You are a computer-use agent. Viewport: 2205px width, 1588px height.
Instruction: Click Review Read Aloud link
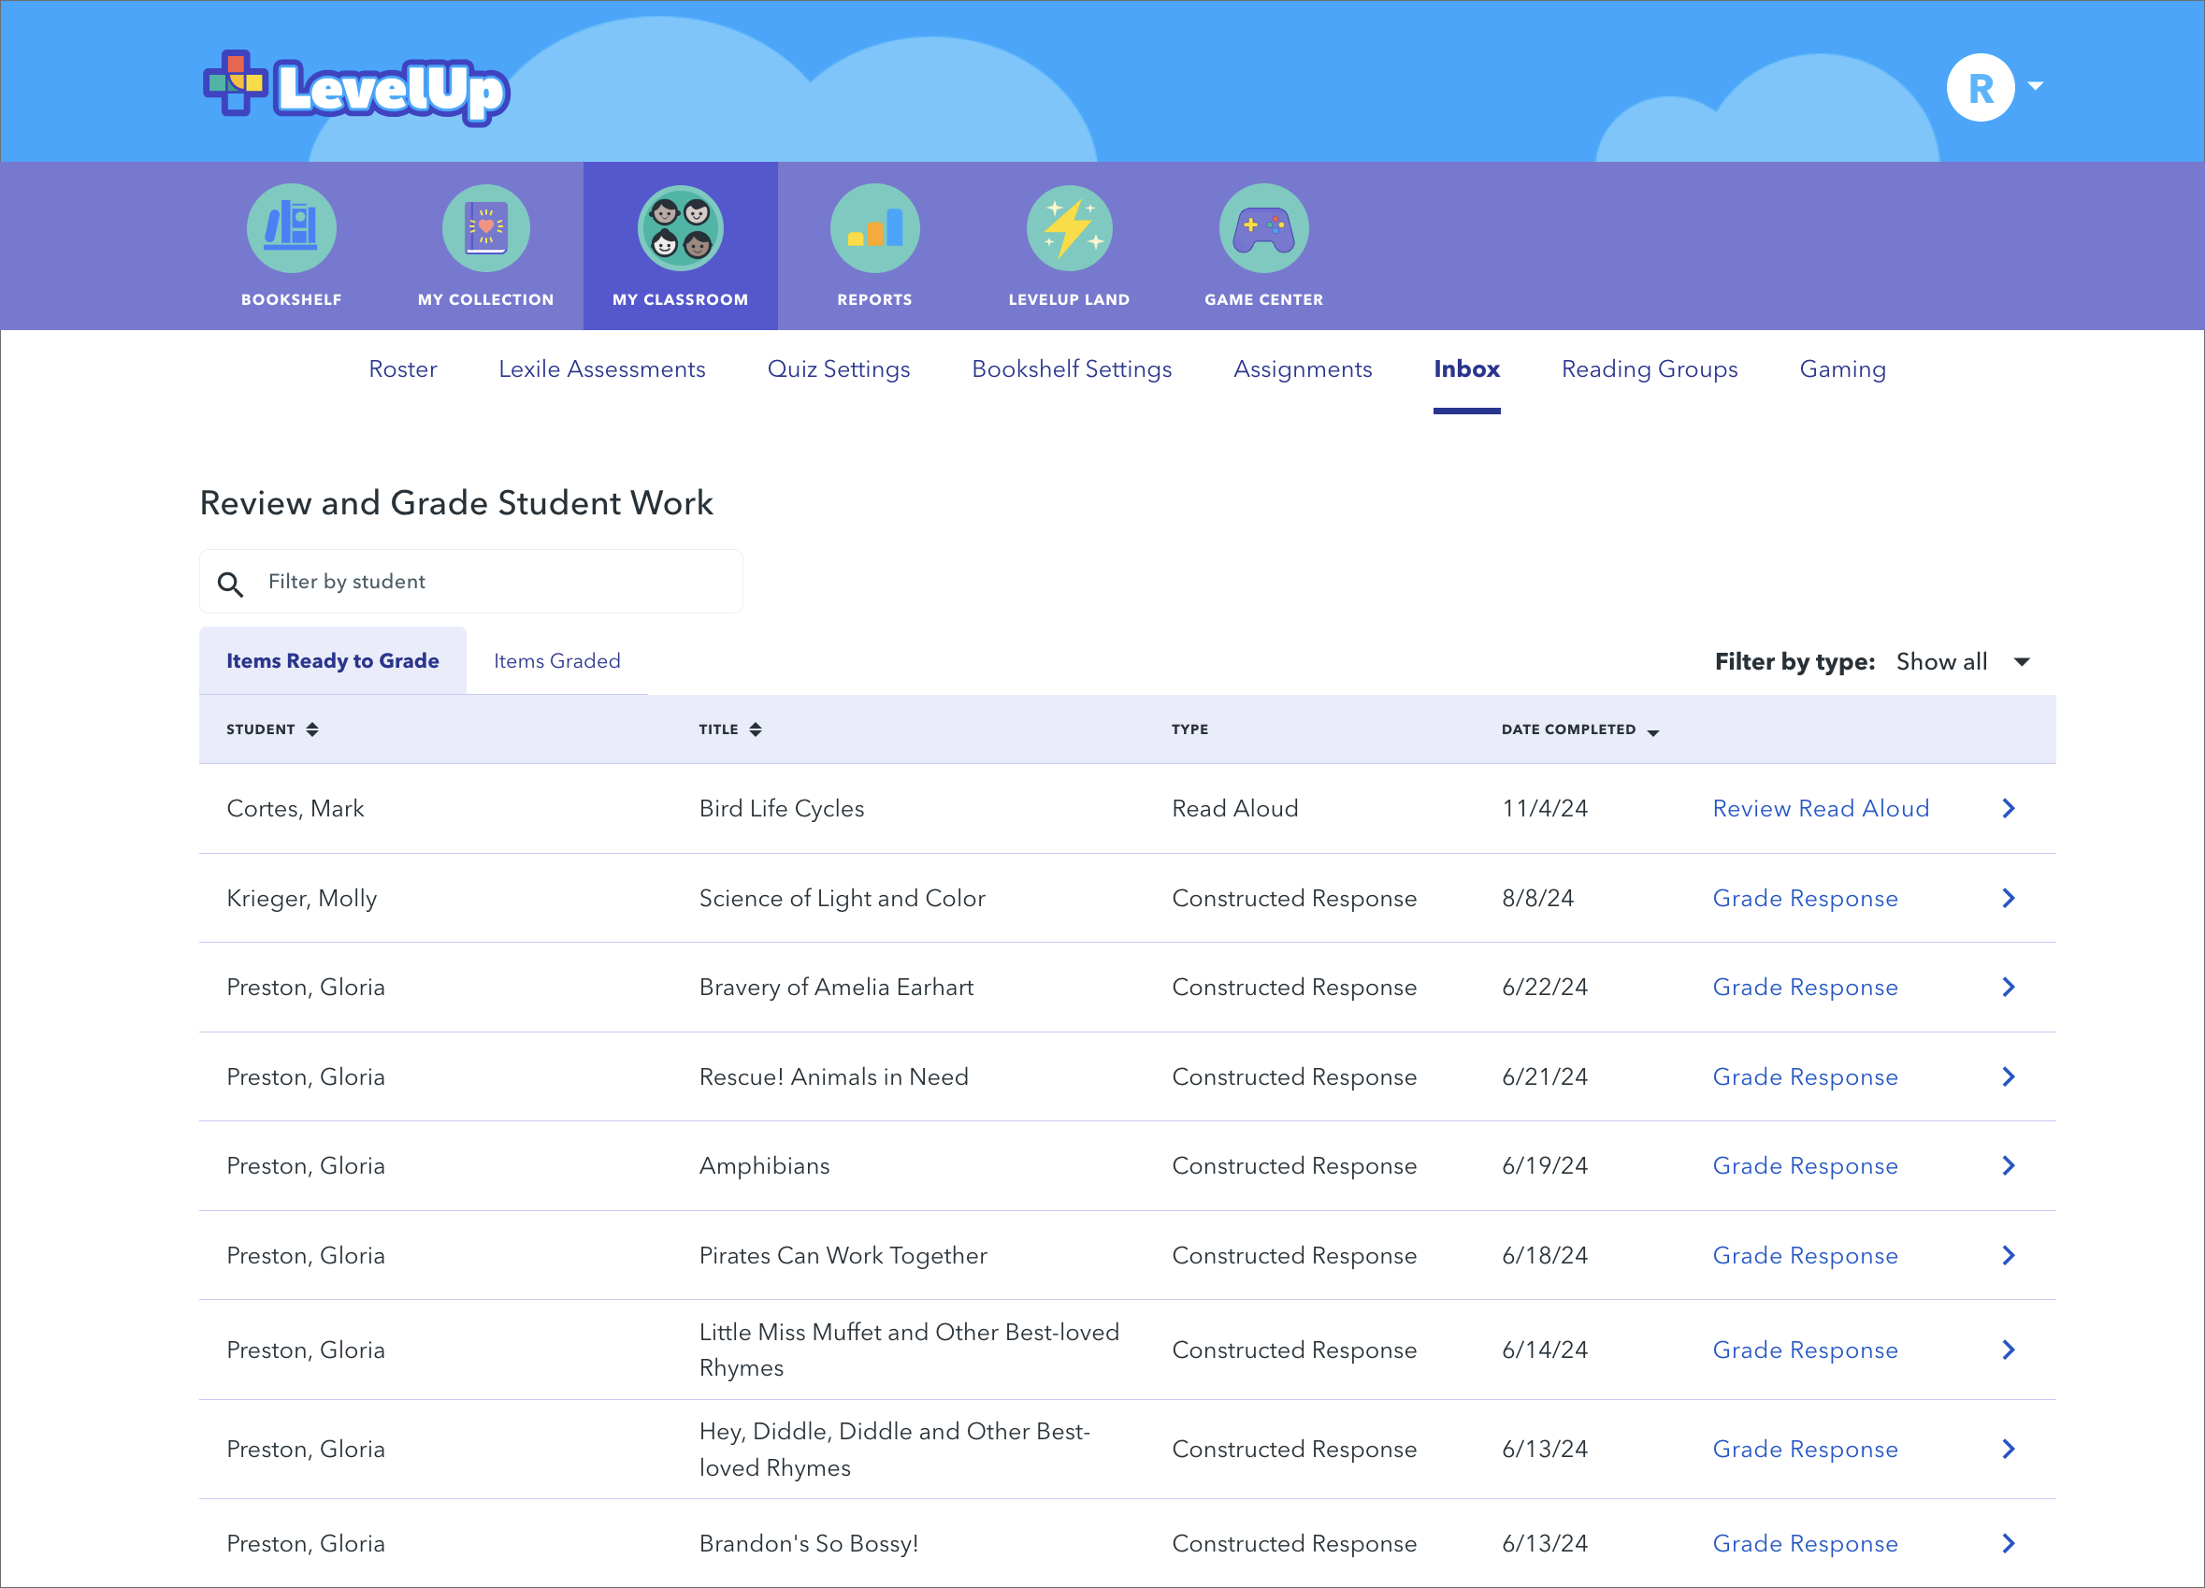pyautogui.click(x=1820, y=808)
